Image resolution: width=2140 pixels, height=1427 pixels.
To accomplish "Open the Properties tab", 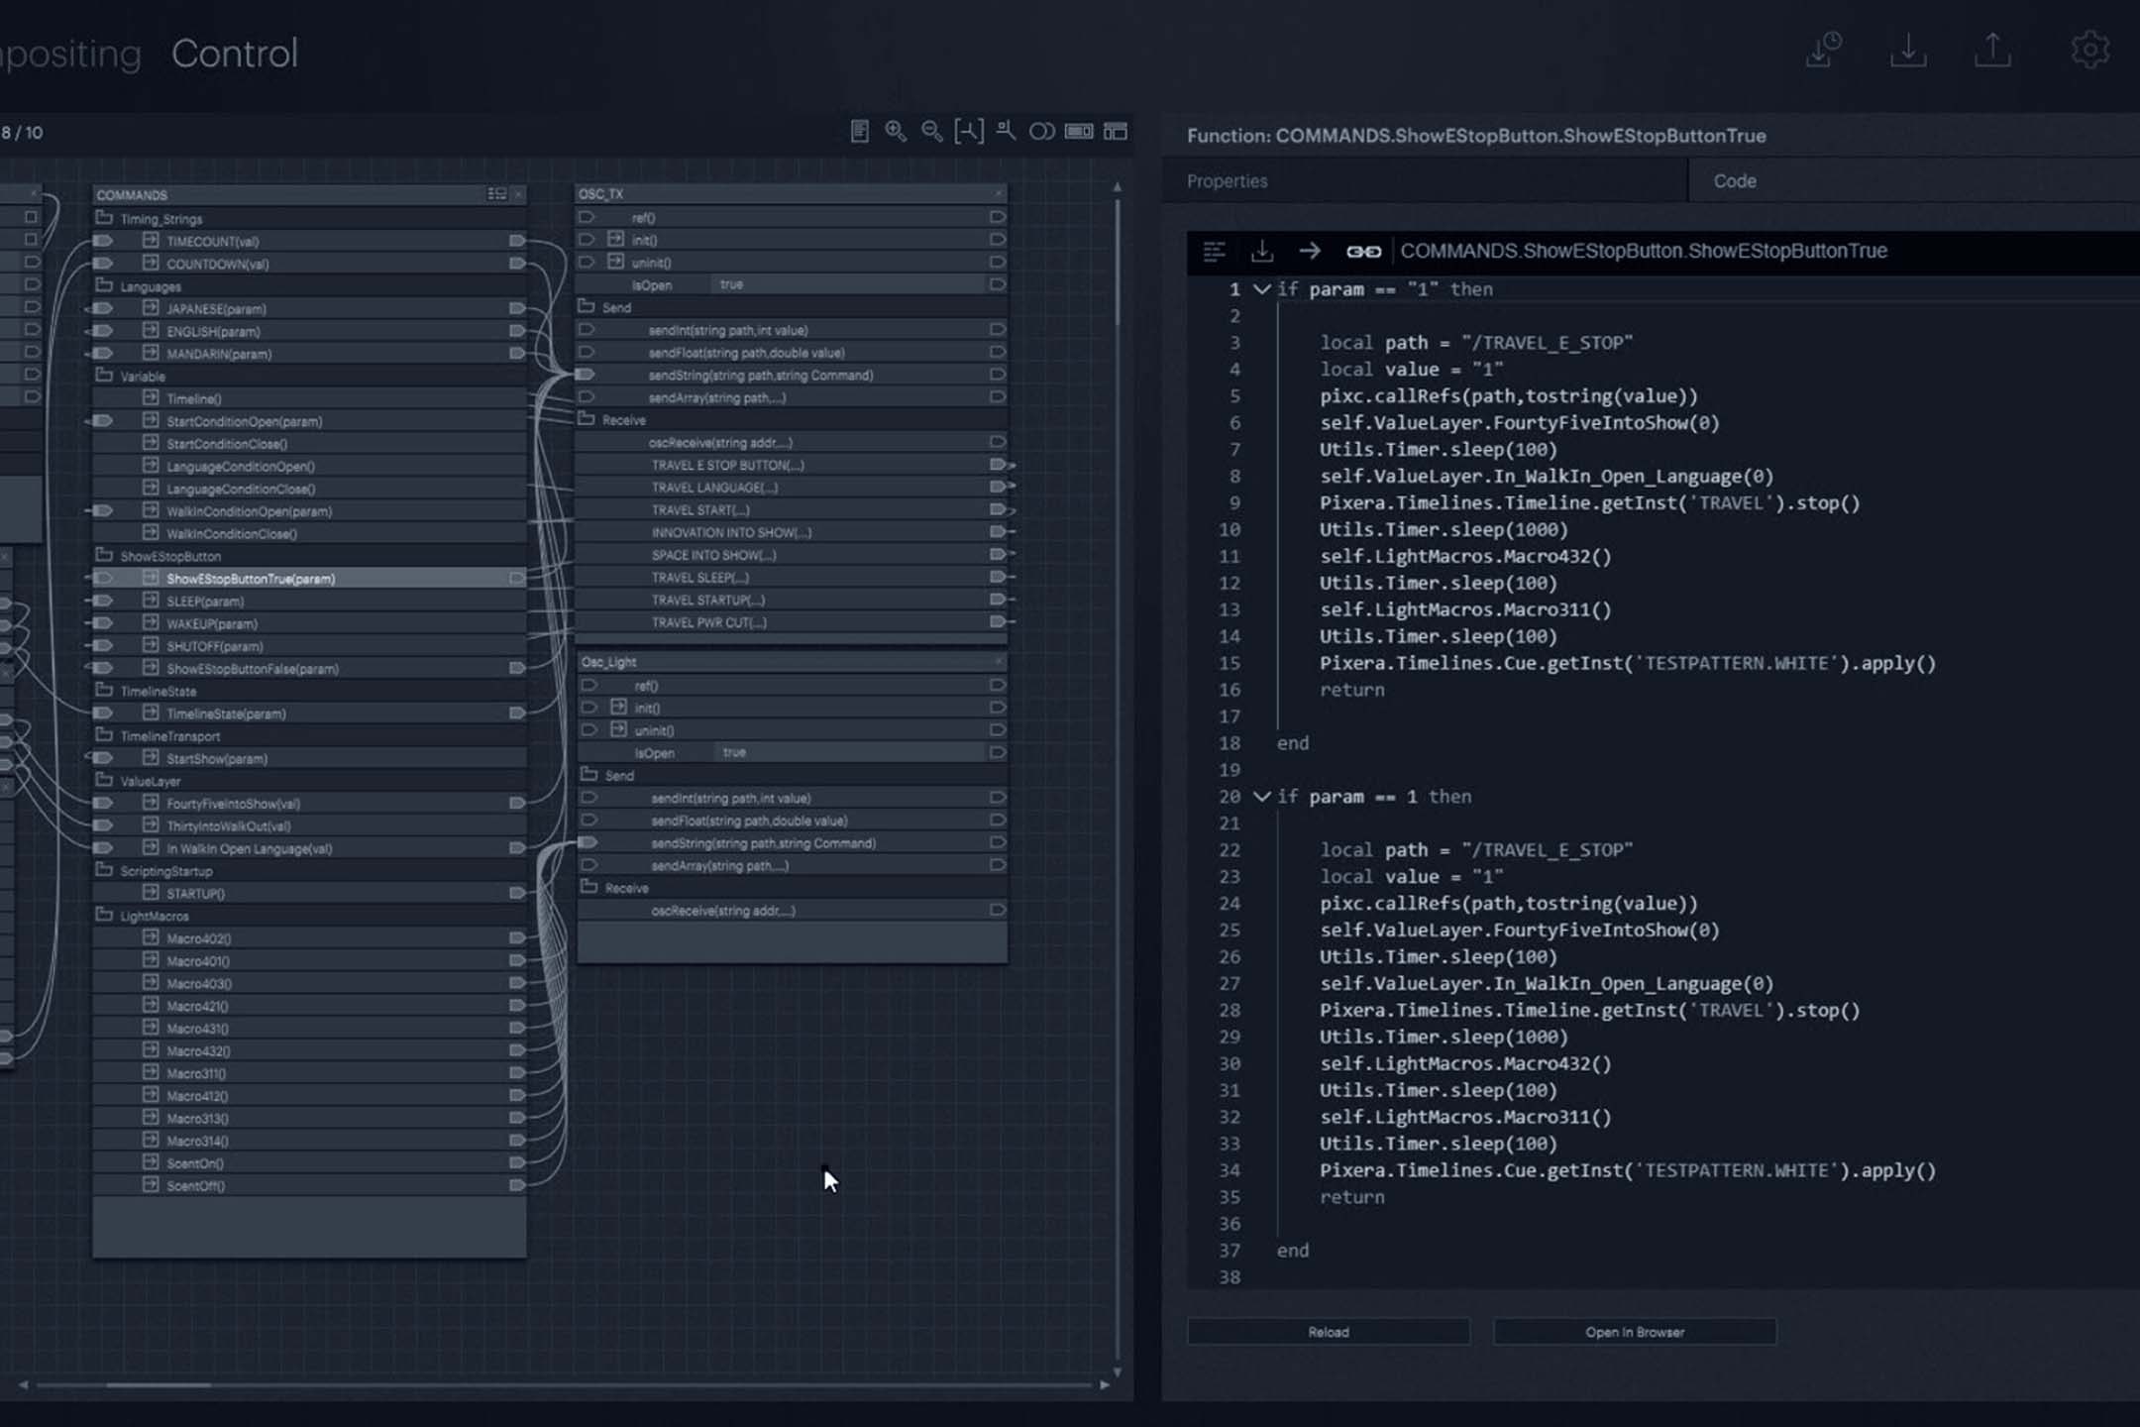I will coord(1227,181).
